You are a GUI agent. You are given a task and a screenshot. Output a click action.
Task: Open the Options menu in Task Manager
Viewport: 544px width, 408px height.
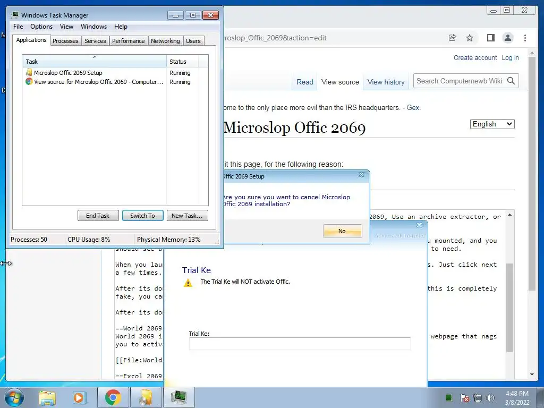coord(41,27)
